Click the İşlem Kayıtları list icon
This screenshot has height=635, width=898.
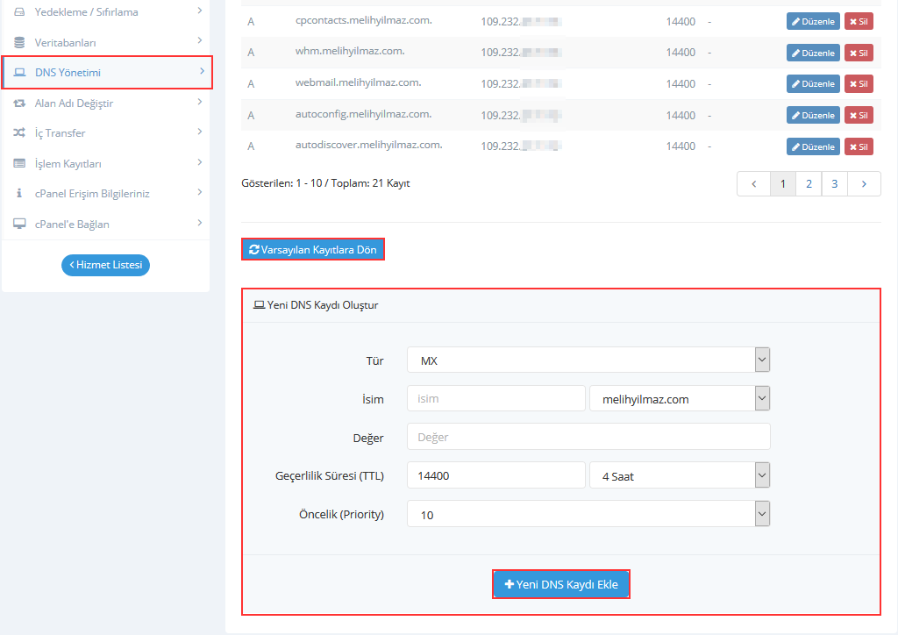coord(19,164)
